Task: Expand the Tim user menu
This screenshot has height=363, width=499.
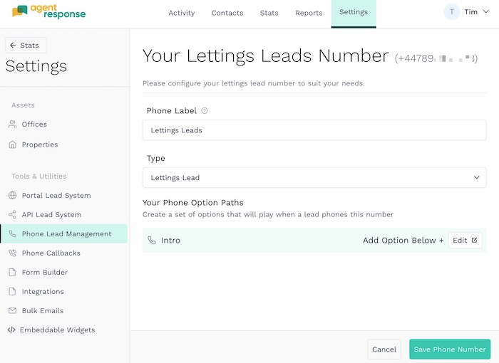Action: pos(470,12)
